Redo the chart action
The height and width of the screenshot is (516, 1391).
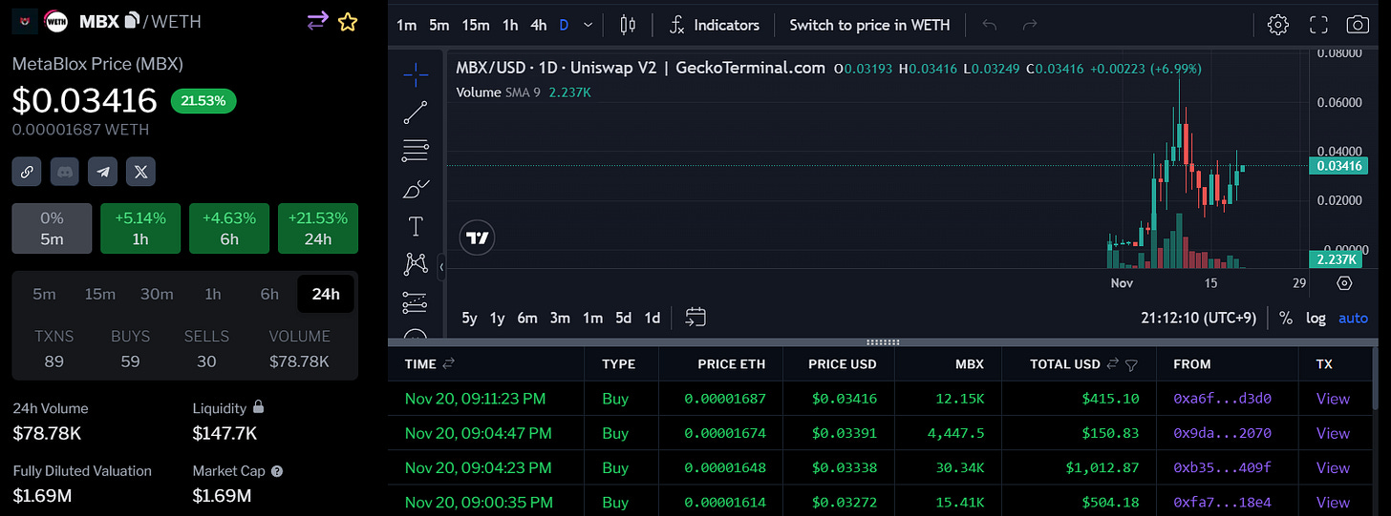point(1030,25)
